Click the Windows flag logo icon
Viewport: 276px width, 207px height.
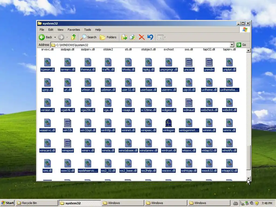click(x=245, y=30)
